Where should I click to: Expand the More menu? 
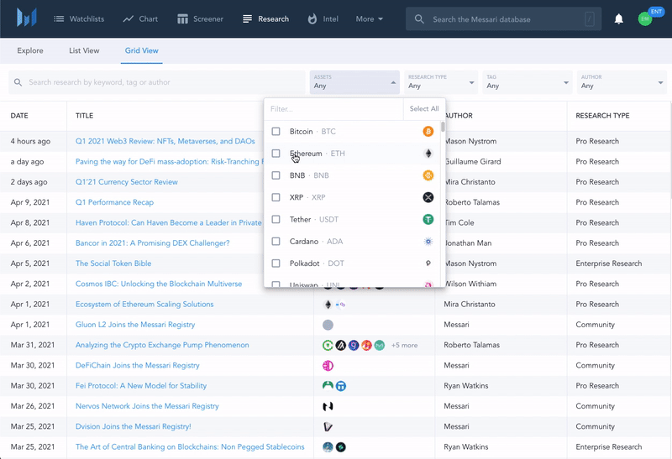click(369, 18)
